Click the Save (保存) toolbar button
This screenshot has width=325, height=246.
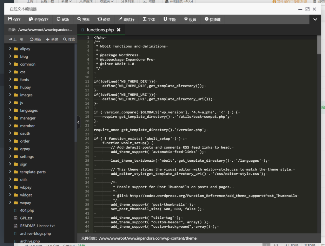[x=14, y=19]
